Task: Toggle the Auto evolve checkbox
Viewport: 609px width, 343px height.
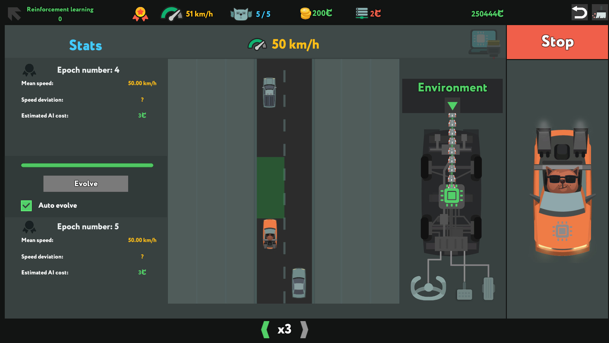Action: coord(26,205)
